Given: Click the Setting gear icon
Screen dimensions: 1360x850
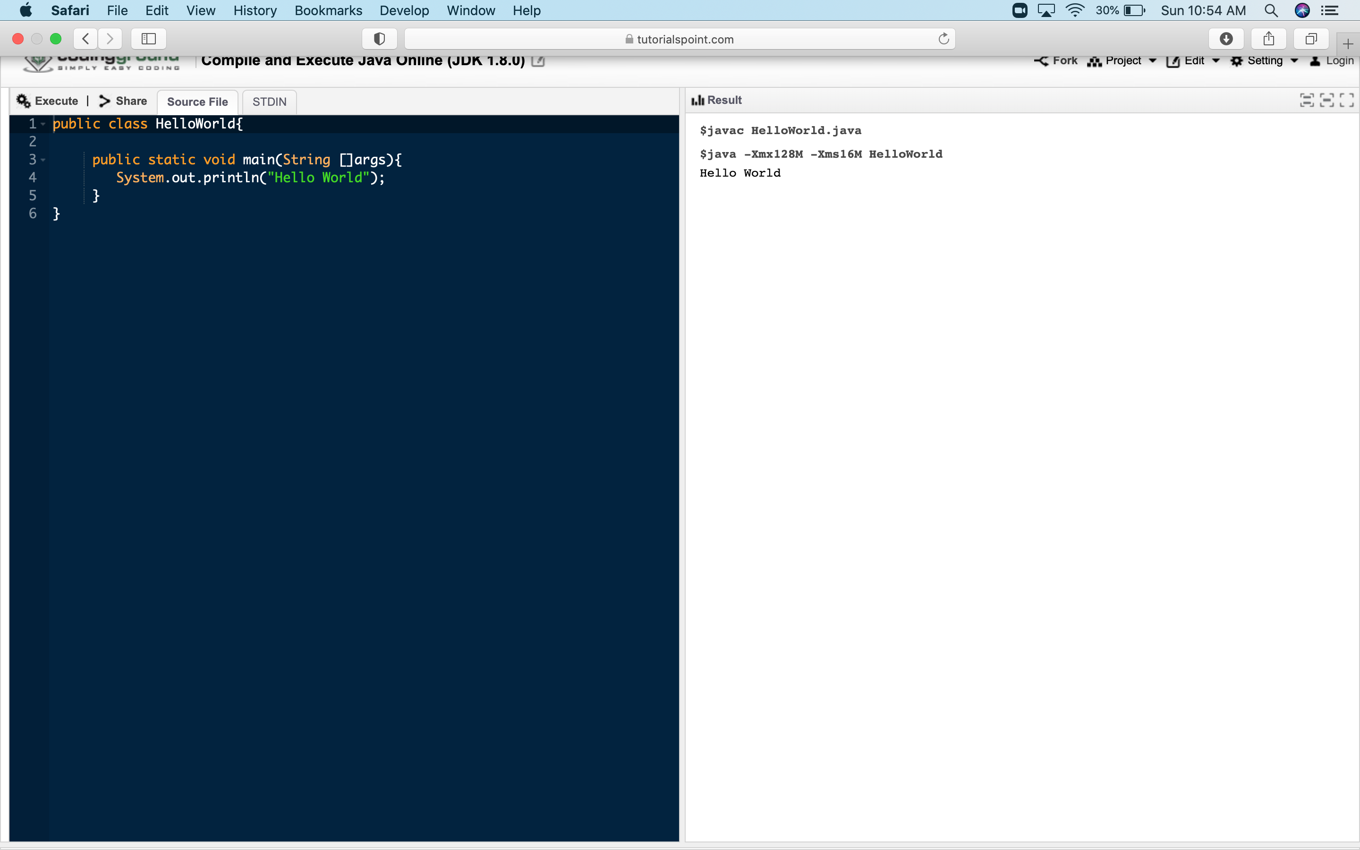Looking at the screenshot, I should (x=1237, y=62).
